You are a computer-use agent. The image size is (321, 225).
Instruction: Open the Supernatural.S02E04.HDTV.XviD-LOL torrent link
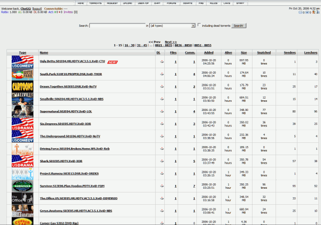point(66,111)
